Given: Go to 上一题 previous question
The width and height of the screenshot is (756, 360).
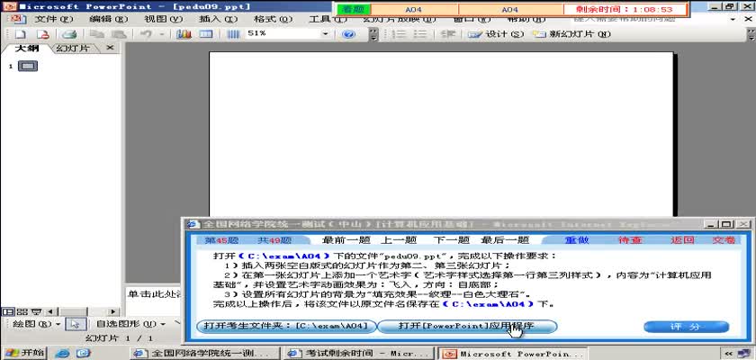Looking at the screenshot, I should pyautogui.click(x=399, y=240).
